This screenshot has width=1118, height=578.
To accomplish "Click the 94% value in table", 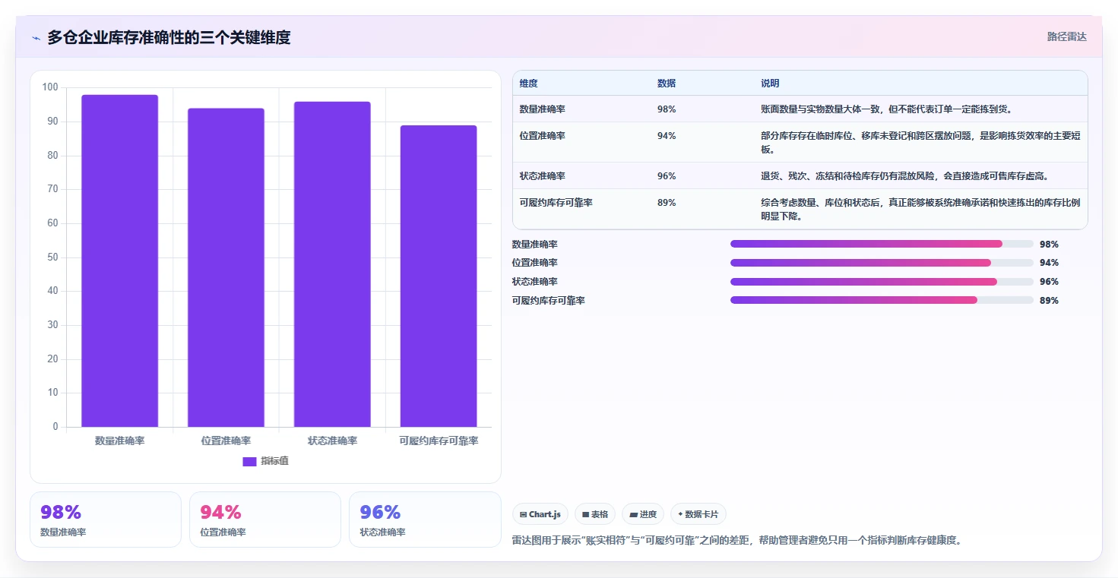I will pos(667,136).
